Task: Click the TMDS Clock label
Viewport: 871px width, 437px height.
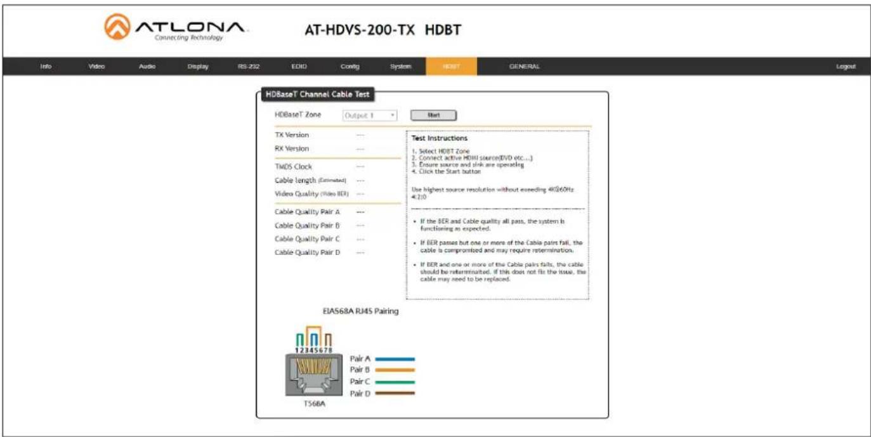Action: 293,167
